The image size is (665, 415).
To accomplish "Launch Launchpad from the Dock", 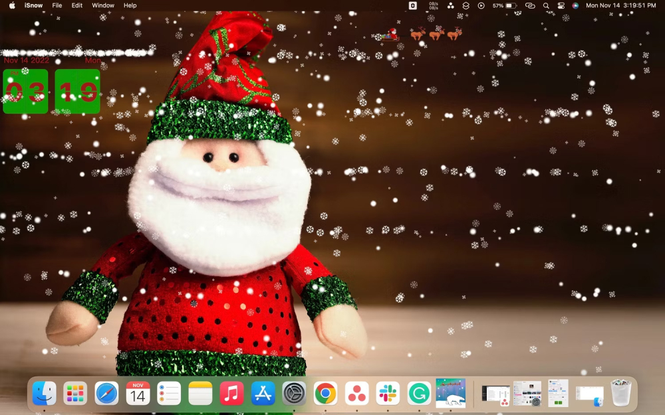I will pyautogui.click(x=75, y=394).
